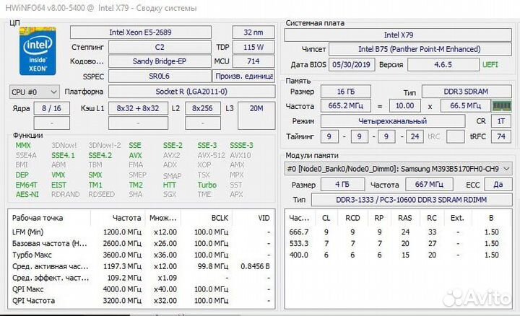Click the Sandy Bridge-EP codename field

160,61
